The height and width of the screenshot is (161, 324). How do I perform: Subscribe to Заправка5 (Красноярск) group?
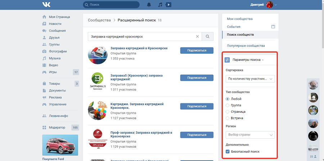(x=197, y=78)
